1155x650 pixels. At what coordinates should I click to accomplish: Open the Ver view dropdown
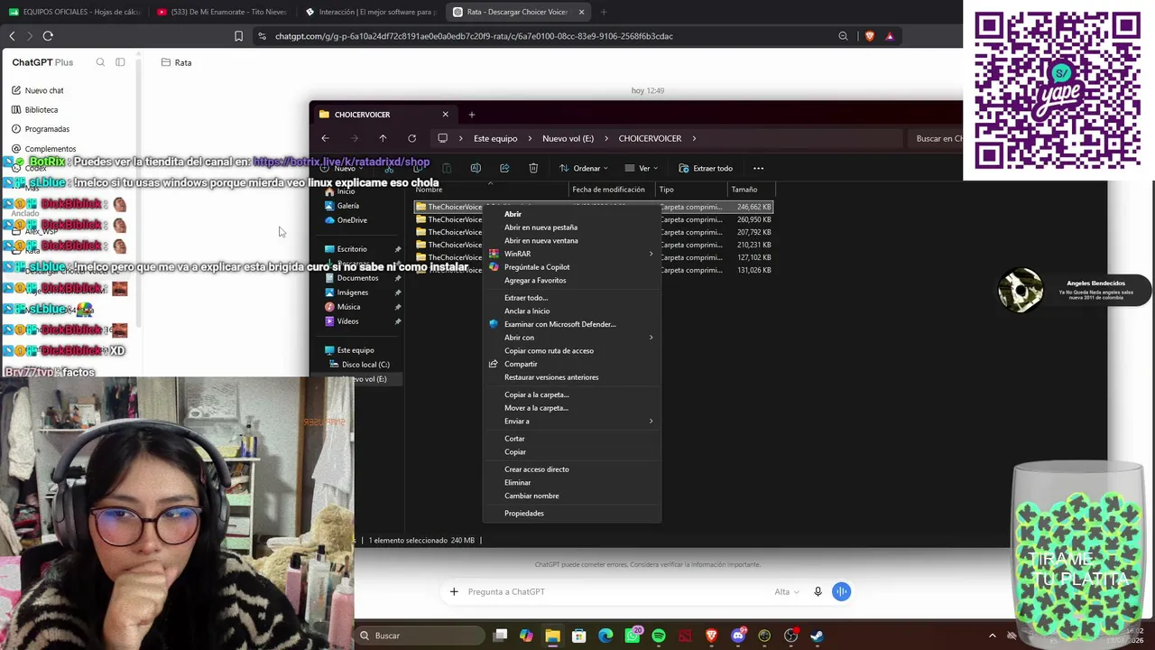[x=643, y=168]
